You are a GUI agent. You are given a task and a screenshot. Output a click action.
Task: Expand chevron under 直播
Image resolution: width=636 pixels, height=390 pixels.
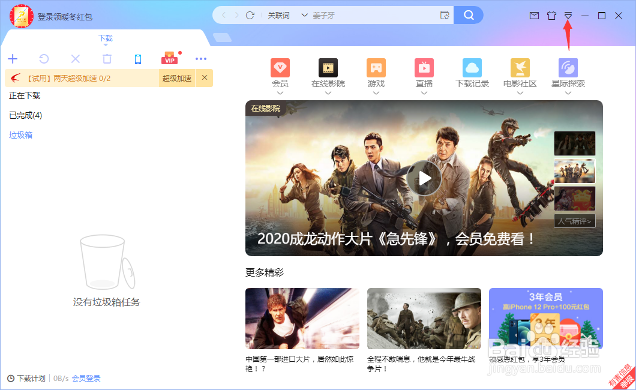pos(424,93)
